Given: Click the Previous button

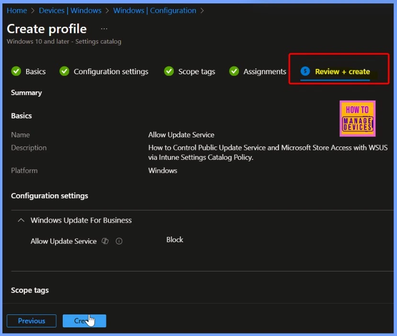Looking at the screenshot, I should [32, 321].
